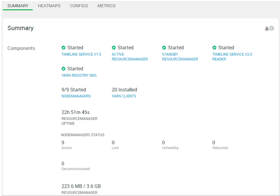Open TIMELINE SERVICE V1.5 link
This screenshot has width=280, height=196.
(x=81, y=54)
